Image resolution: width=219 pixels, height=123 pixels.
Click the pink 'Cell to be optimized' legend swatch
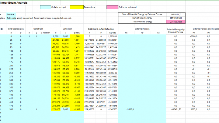tap(112, 7)
